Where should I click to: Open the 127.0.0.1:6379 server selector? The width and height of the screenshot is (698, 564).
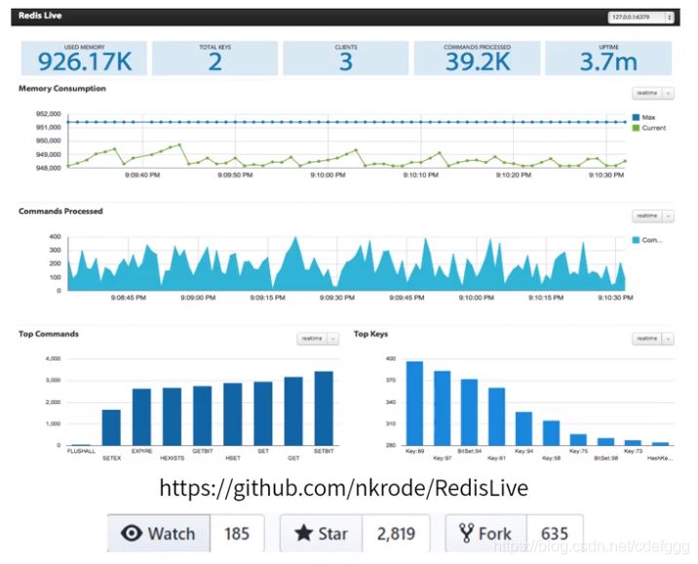(640, 18)
